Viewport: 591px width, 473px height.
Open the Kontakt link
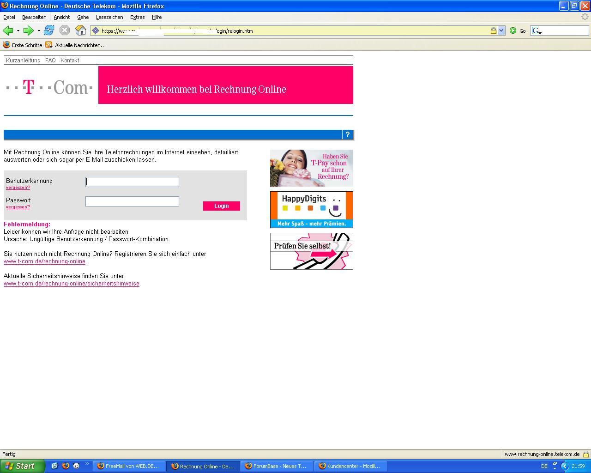[x=70, y=61]
